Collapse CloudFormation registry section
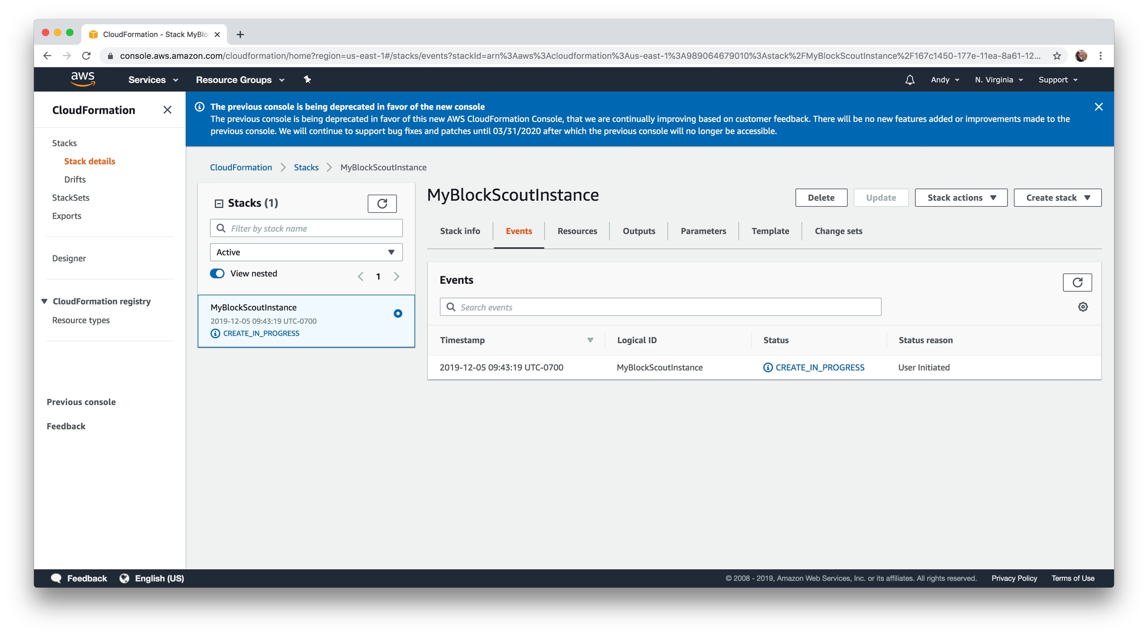 [x=44, y=301]
